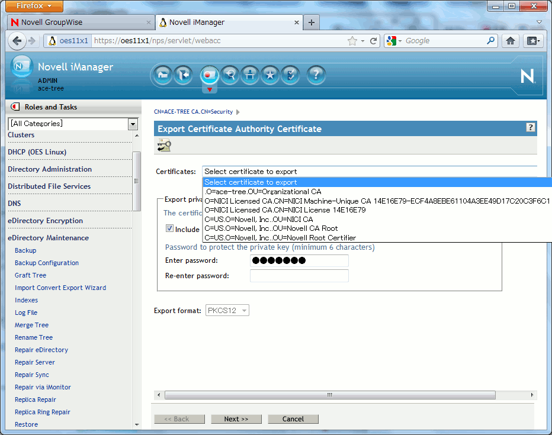Screen dimensions: 552x435
Task: Open the Repair eDirectory link
Action: 41,350
